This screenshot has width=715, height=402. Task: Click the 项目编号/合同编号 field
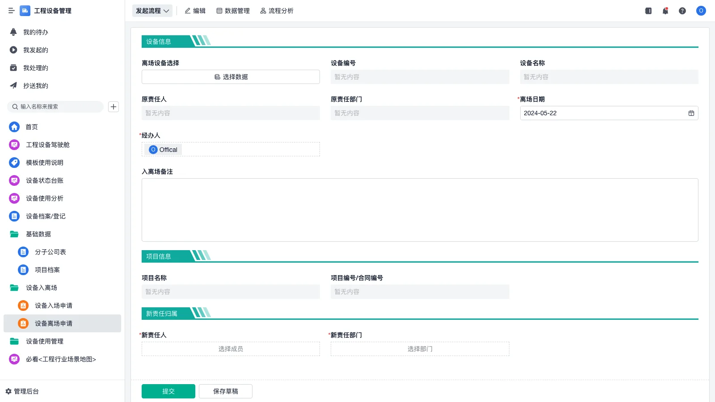[x=420, y=292]
